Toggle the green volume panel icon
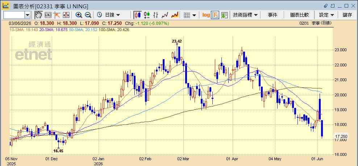This screenshot has width=358, height=166. coord(224,15)
